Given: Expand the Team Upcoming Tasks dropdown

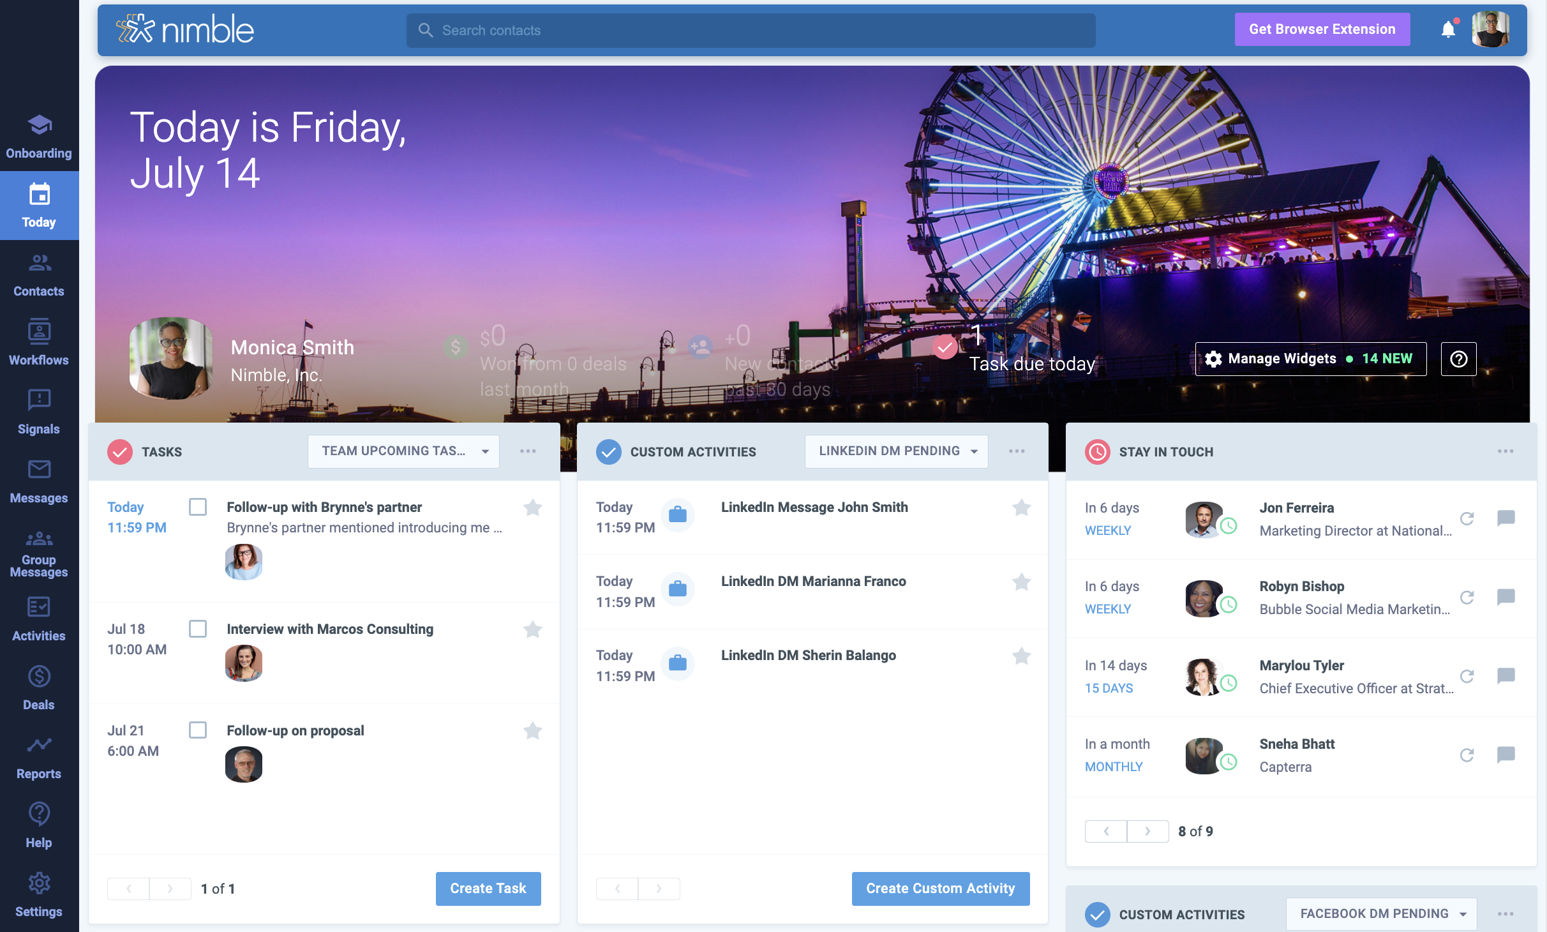Looking at the screenshot, I should tap(403, 451).
